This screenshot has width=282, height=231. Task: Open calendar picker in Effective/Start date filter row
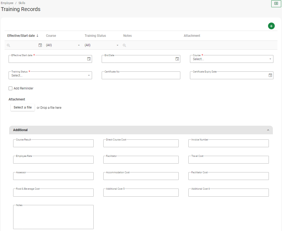click(x=40, y=45)
